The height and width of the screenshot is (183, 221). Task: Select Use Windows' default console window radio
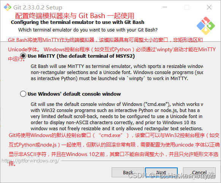click(x=23, y=94)
